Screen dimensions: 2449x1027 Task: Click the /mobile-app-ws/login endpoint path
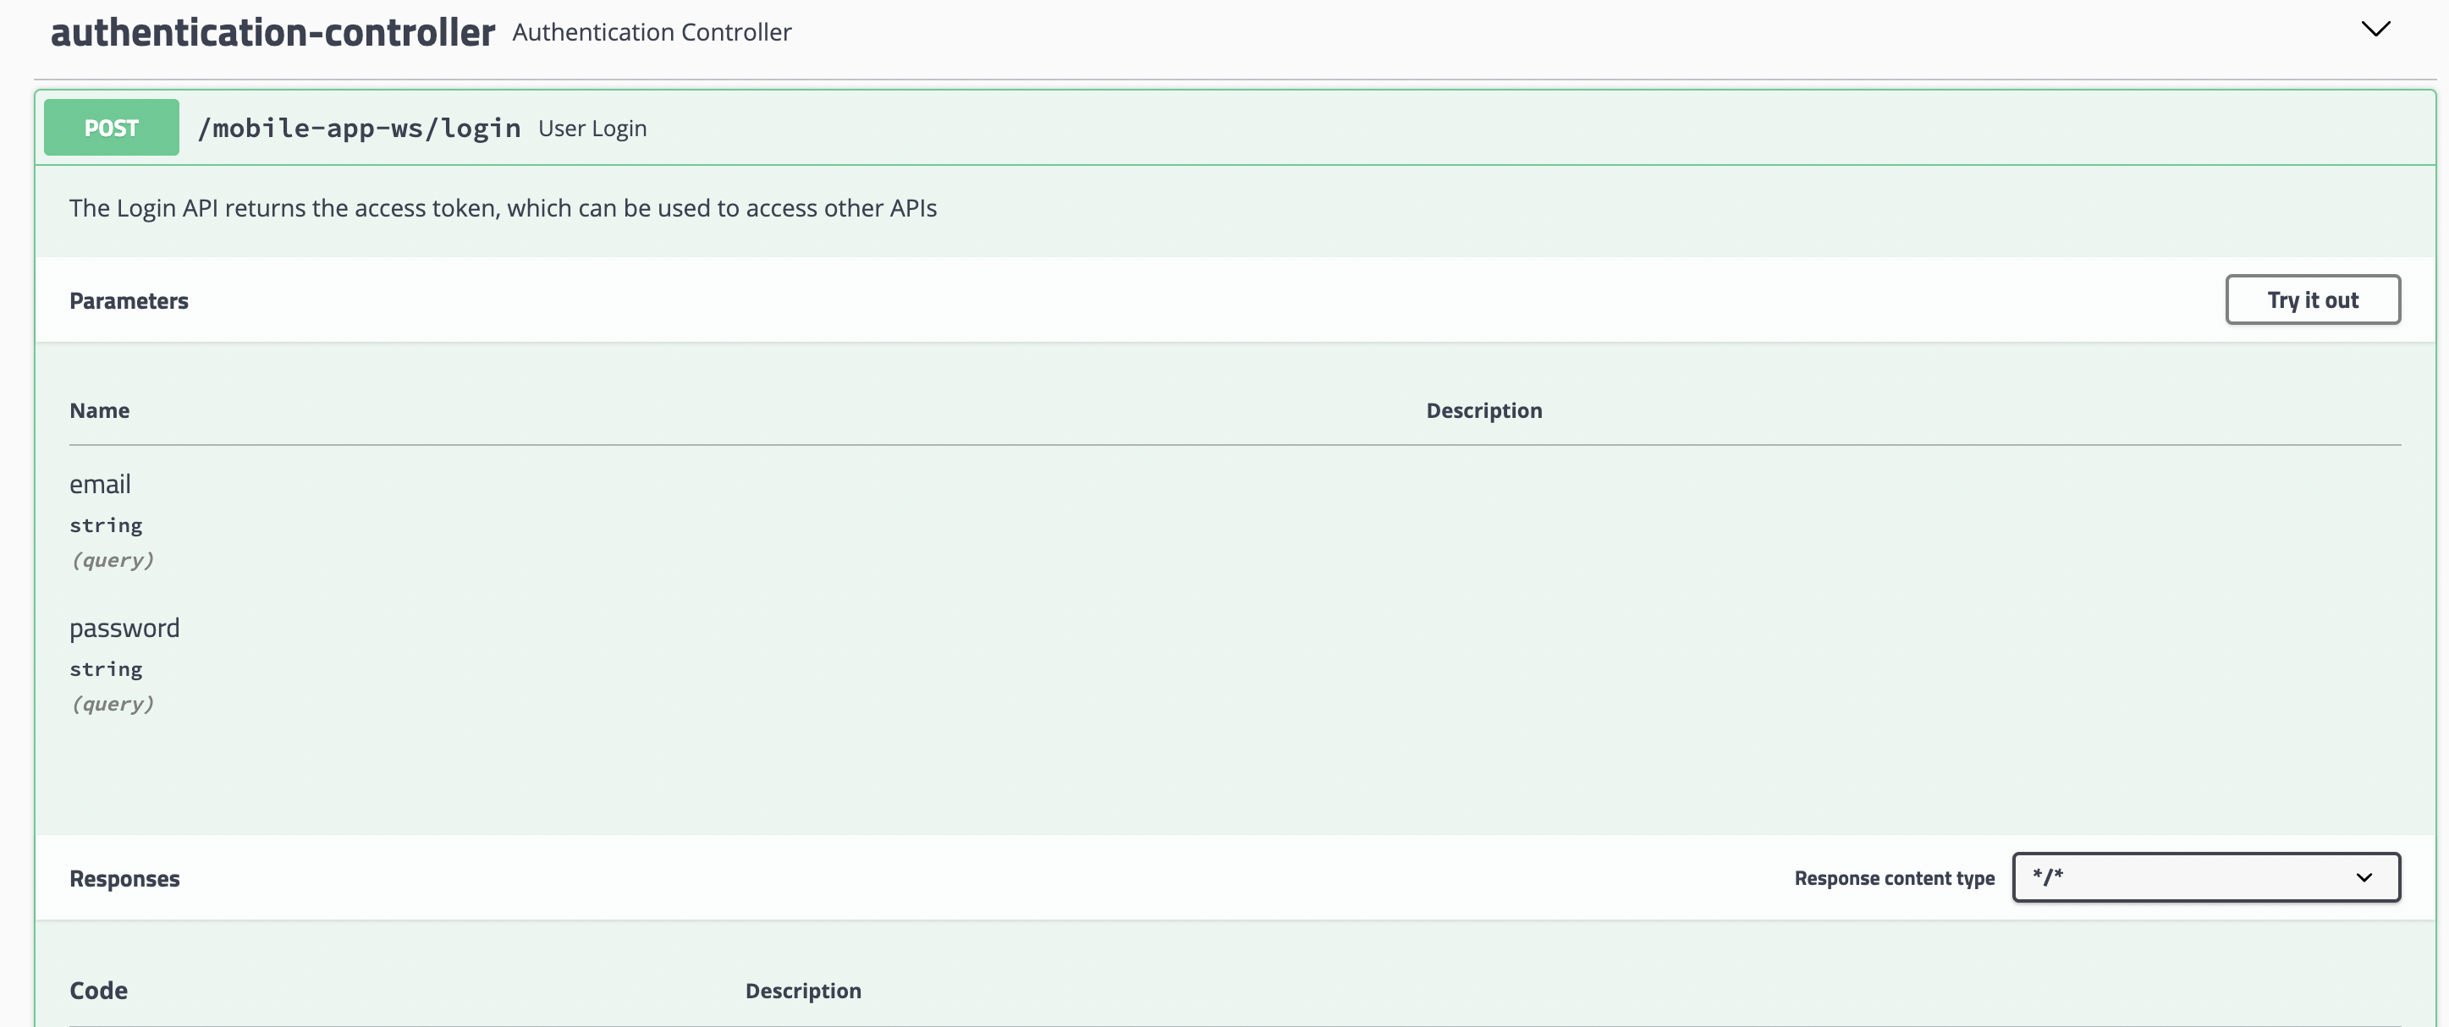click(359, 129)
